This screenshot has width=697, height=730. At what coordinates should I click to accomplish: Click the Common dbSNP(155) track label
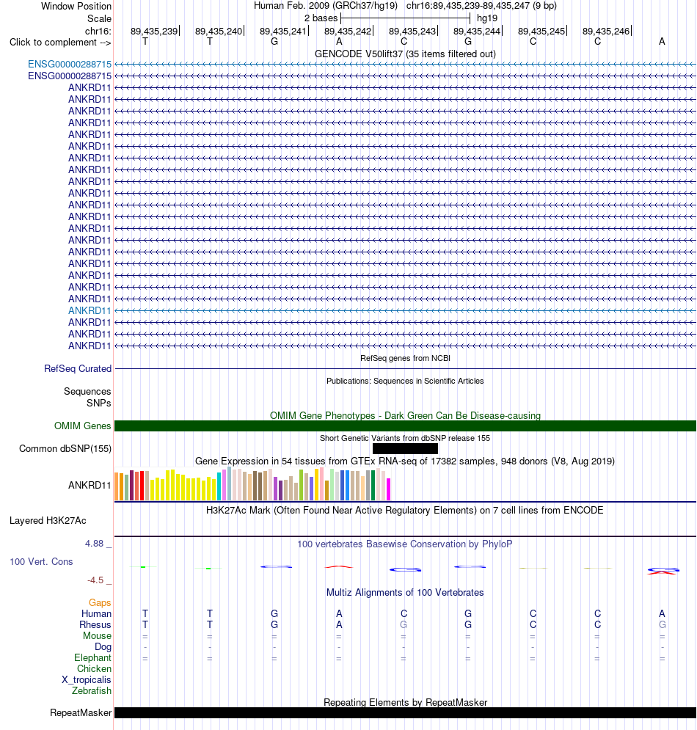(x=65, y=449)
